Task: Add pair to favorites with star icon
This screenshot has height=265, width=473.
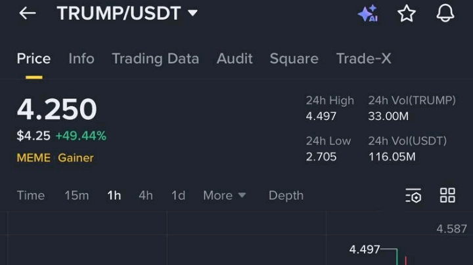Action: click(407, 13)
